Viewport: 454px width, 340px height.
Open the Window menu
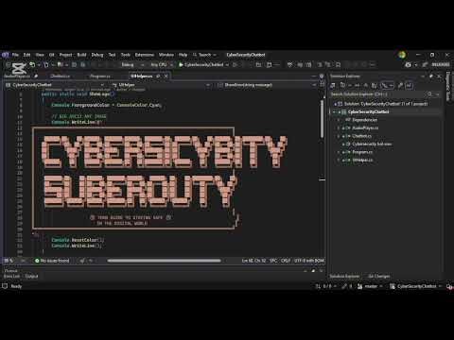(166, 55)
